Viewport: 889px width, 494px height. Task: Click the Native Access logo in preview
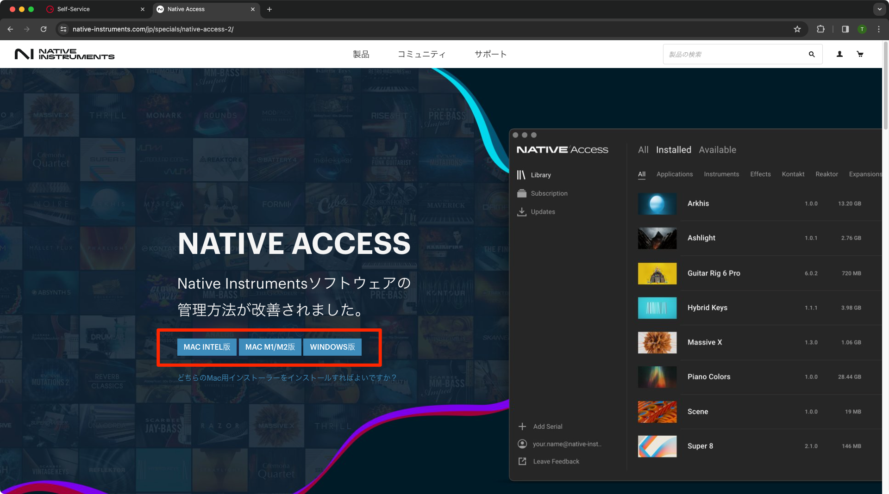point(563,150)
